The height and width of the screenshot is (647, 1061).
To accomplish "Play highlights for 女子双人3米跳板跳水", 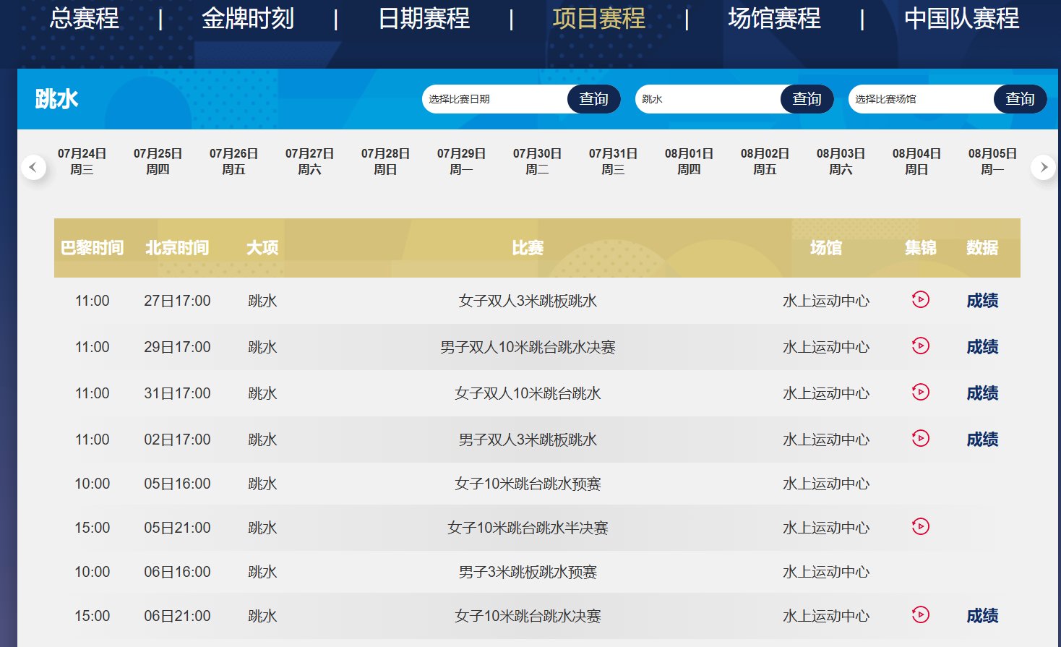I will [920, 299].
